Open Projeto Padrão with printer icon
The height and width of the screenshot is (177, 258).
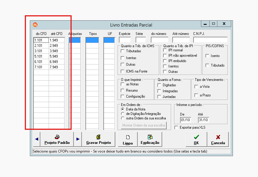point(57,139)
